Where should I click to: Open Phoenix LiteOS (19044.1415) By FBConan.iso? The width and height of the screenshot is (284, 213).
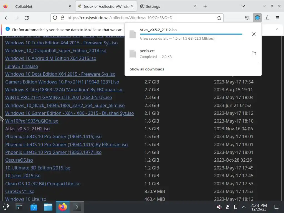pos(67,144)
